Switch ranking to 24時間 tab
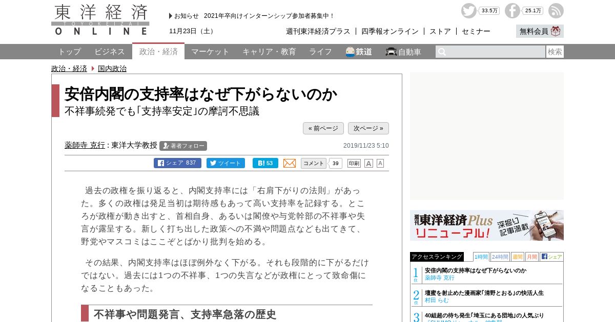The image size is (615, 322). (x=500, y=257)
